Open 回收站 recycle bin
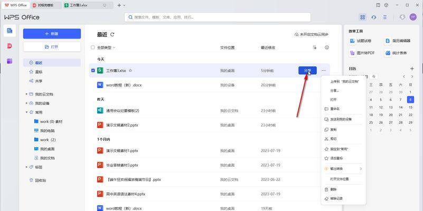Viewport: 423px width, 211px height. pyautogui.click(x=52, y=180)
